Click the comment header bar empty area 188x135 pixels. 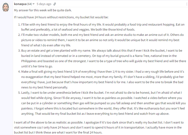(x=120, y=4)
